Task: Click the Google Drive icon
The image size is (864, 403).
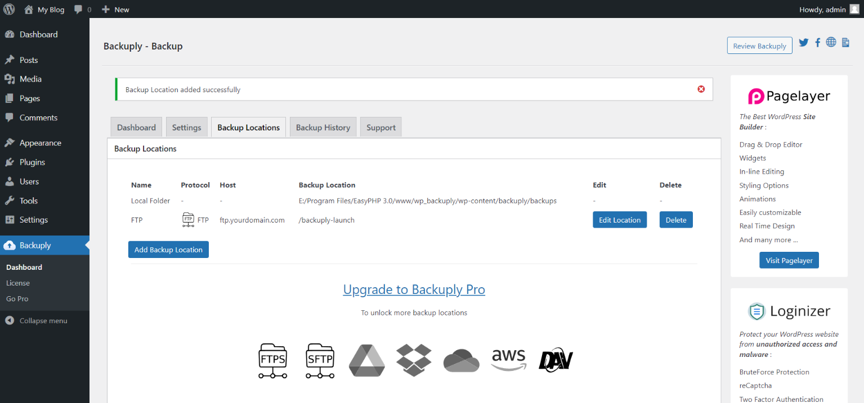Action: point(366,360)
